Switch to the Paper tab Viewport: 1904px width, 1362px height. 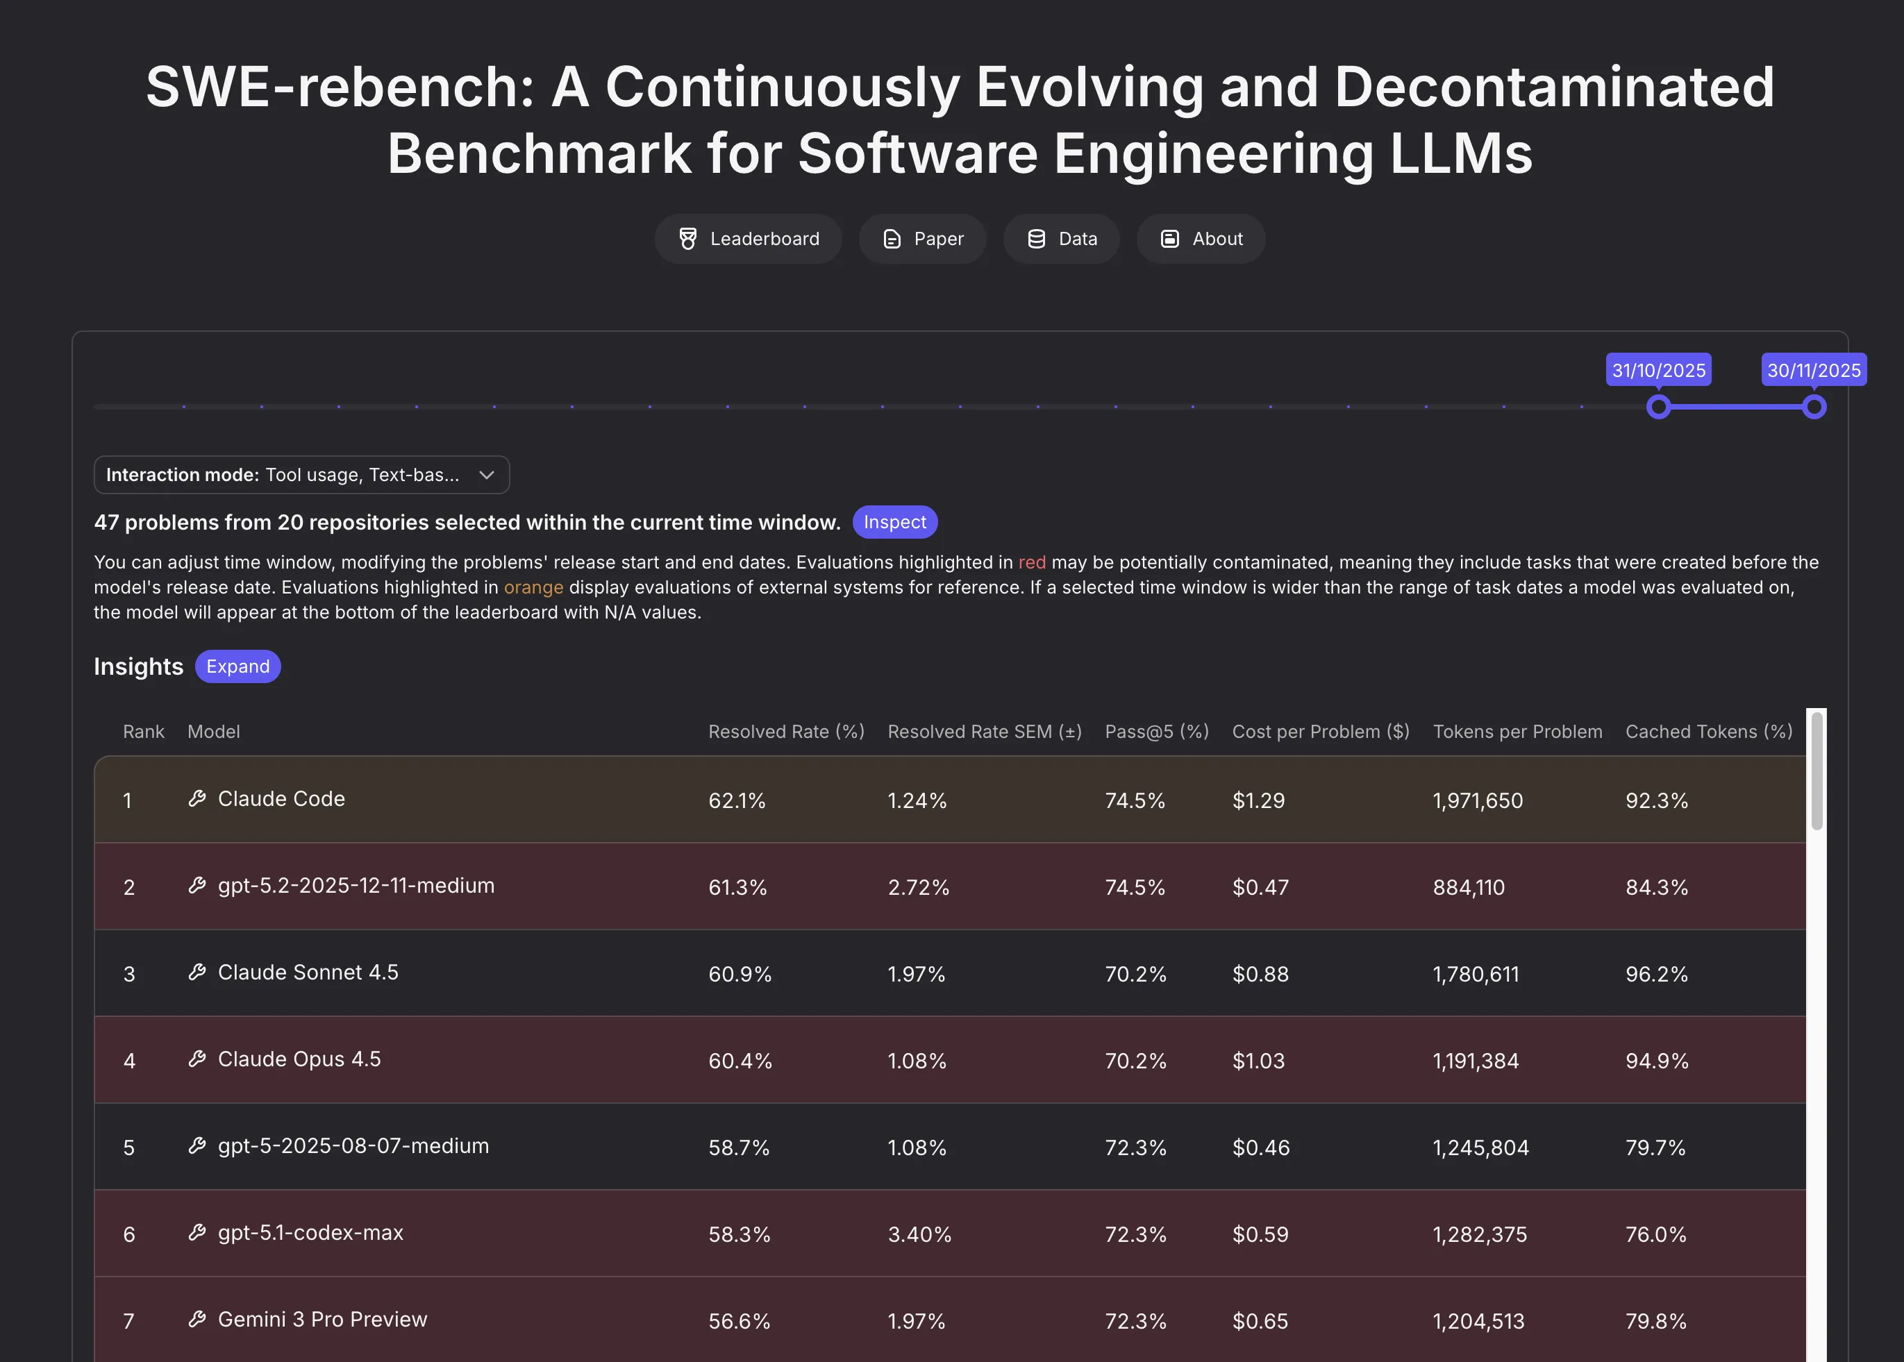(x=923, y=238)
